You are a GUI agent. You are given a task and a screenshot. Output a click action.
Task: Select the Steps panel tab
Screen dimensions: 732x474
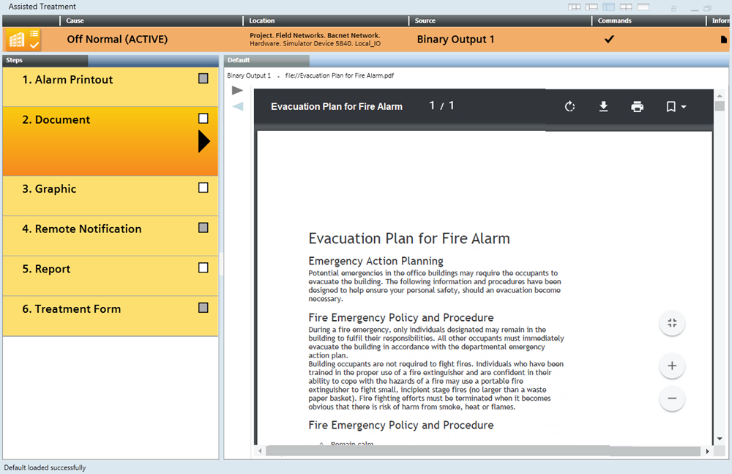44,61
